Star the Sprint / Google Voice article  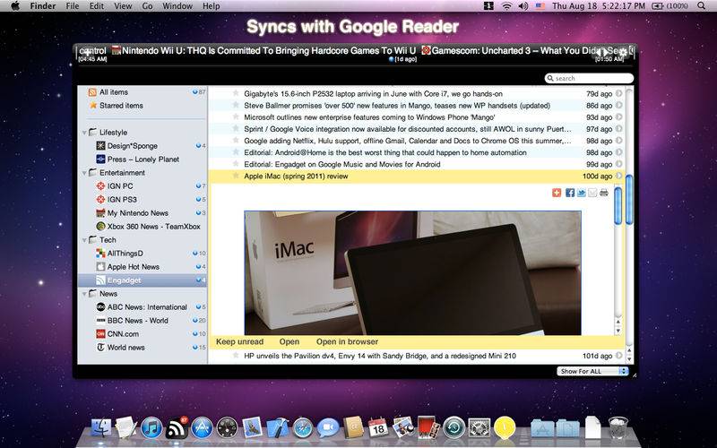tap(236, 128)
